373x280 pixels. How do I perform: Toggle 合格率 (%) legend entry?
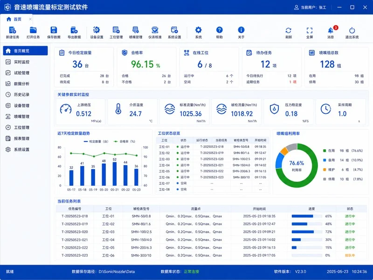(124, 141)
